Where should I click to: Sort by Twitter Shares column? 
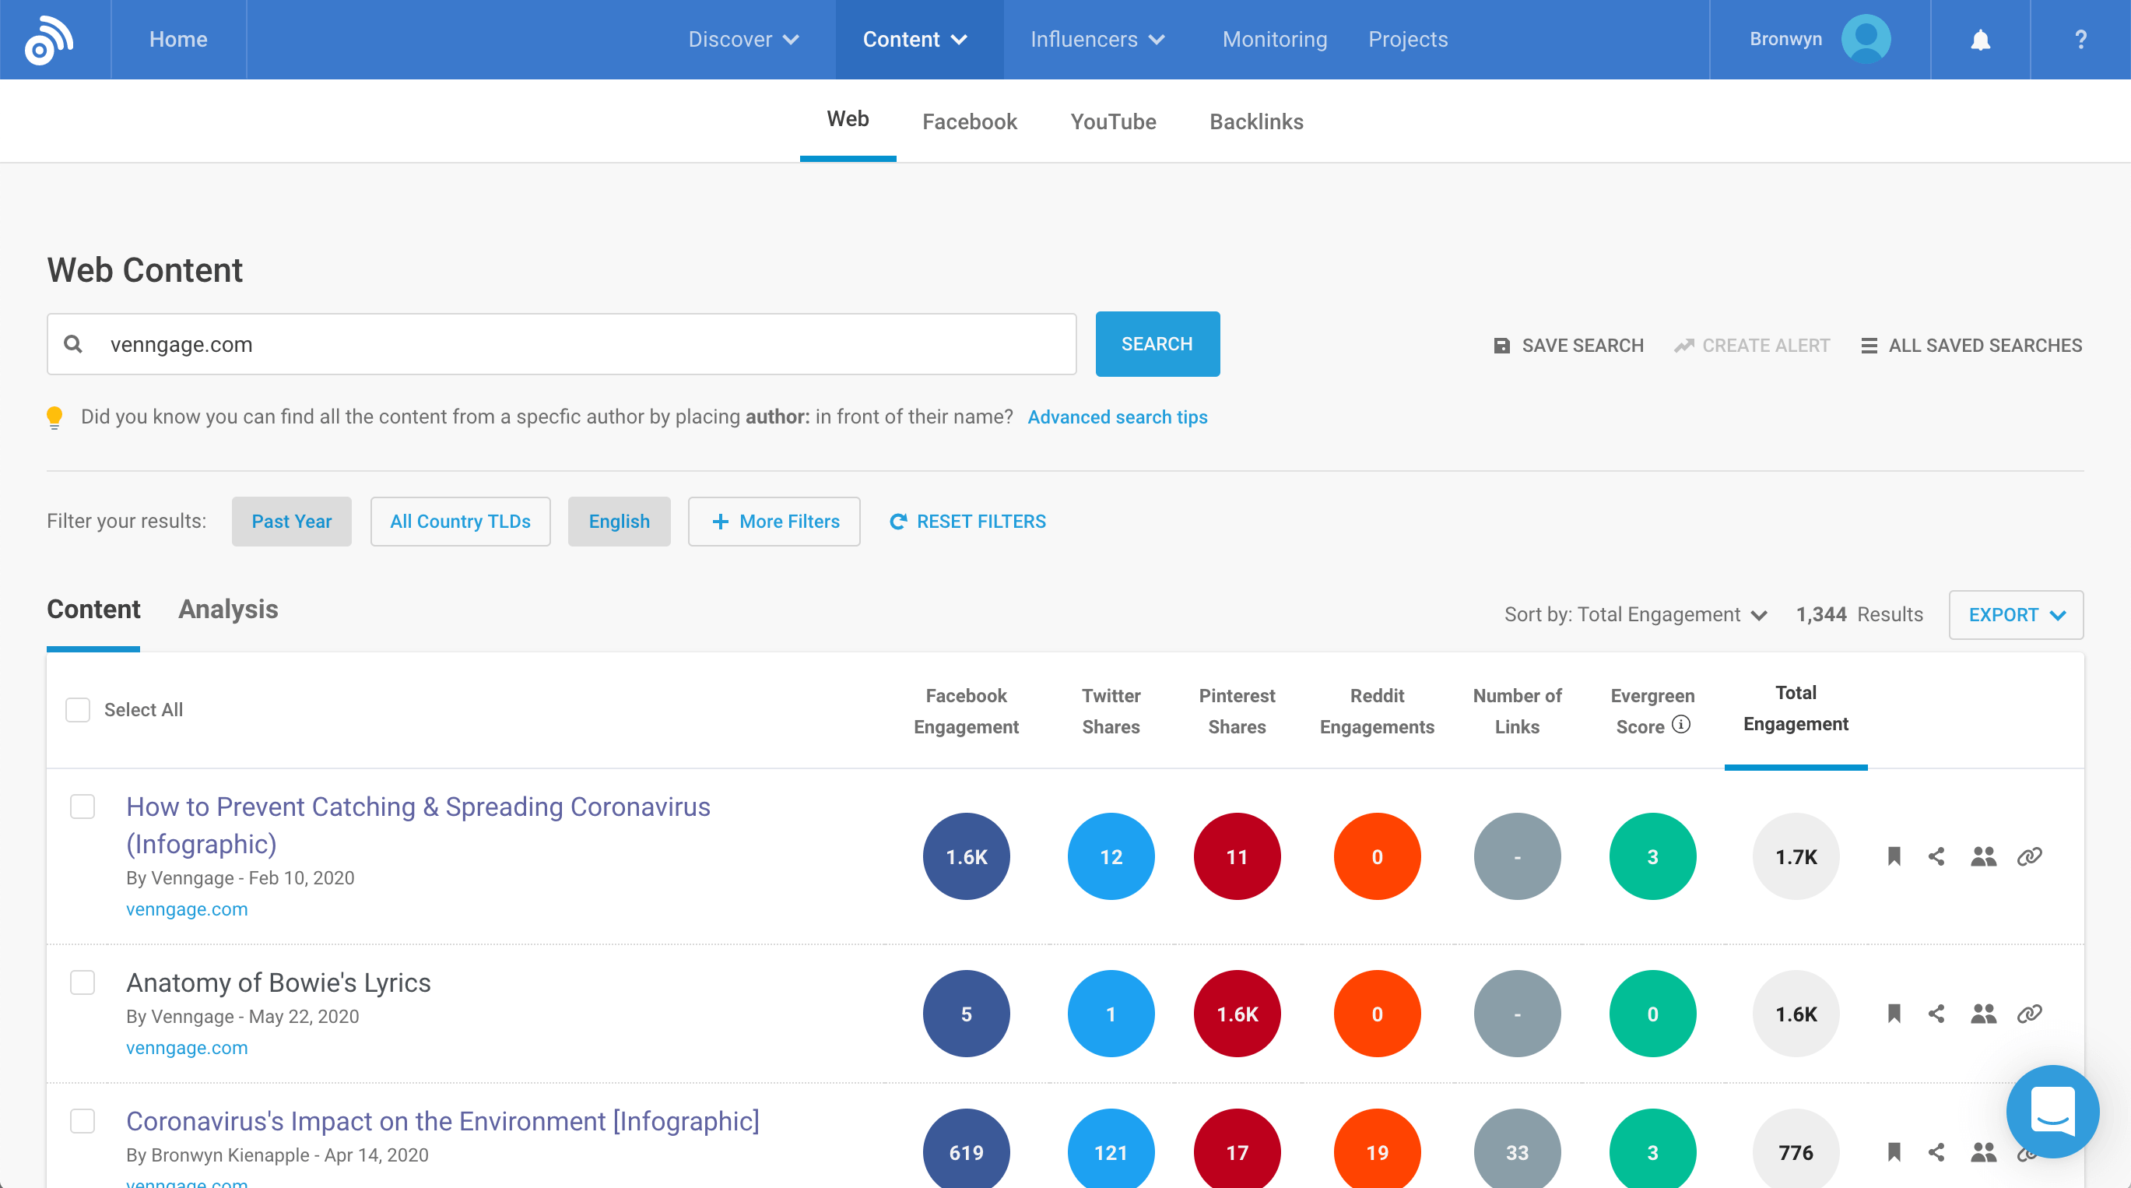[x=1110, y=712]
